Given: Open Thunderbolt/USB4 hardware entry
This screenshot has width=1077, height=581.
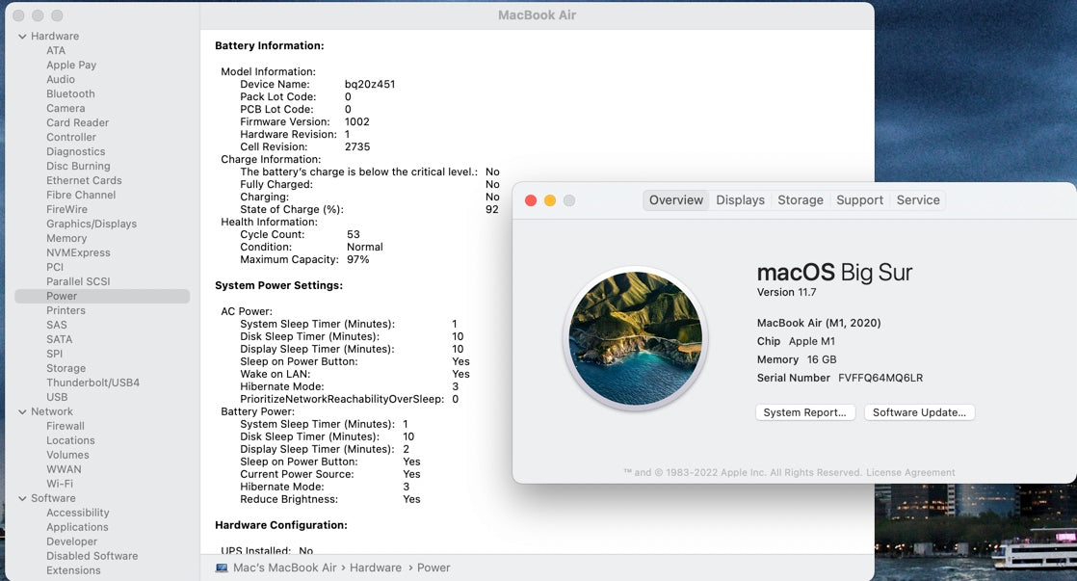Looking at the screenshot, I should point(92,383).
